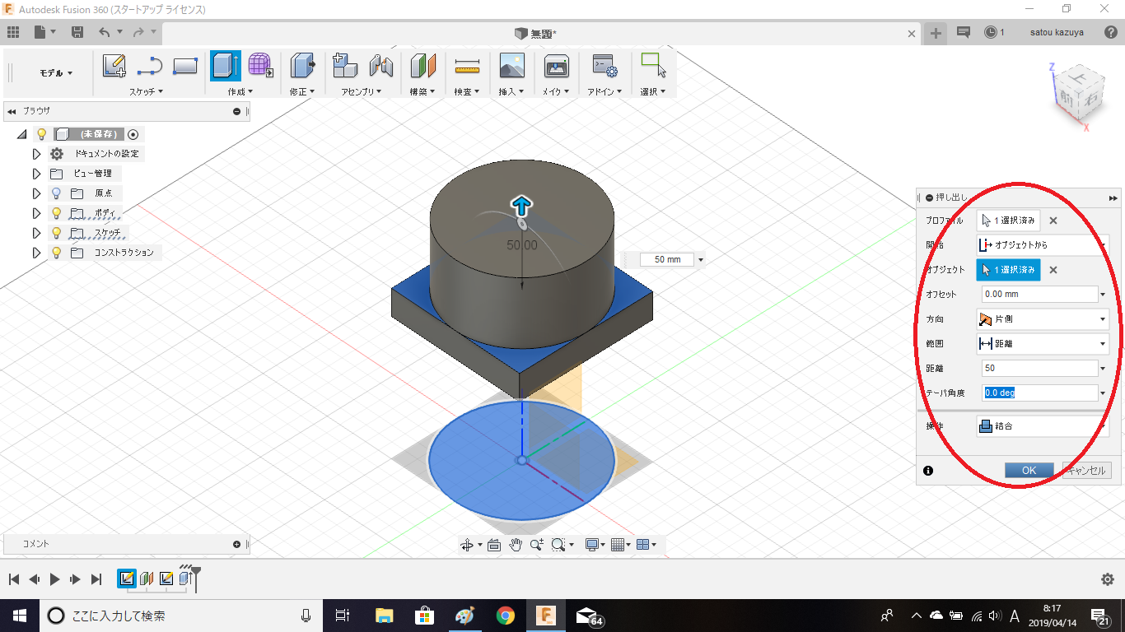Click the Extrude tool in the 作成 group
The height and width of the screenshot is (632, 1125).
tap(226, 66)
